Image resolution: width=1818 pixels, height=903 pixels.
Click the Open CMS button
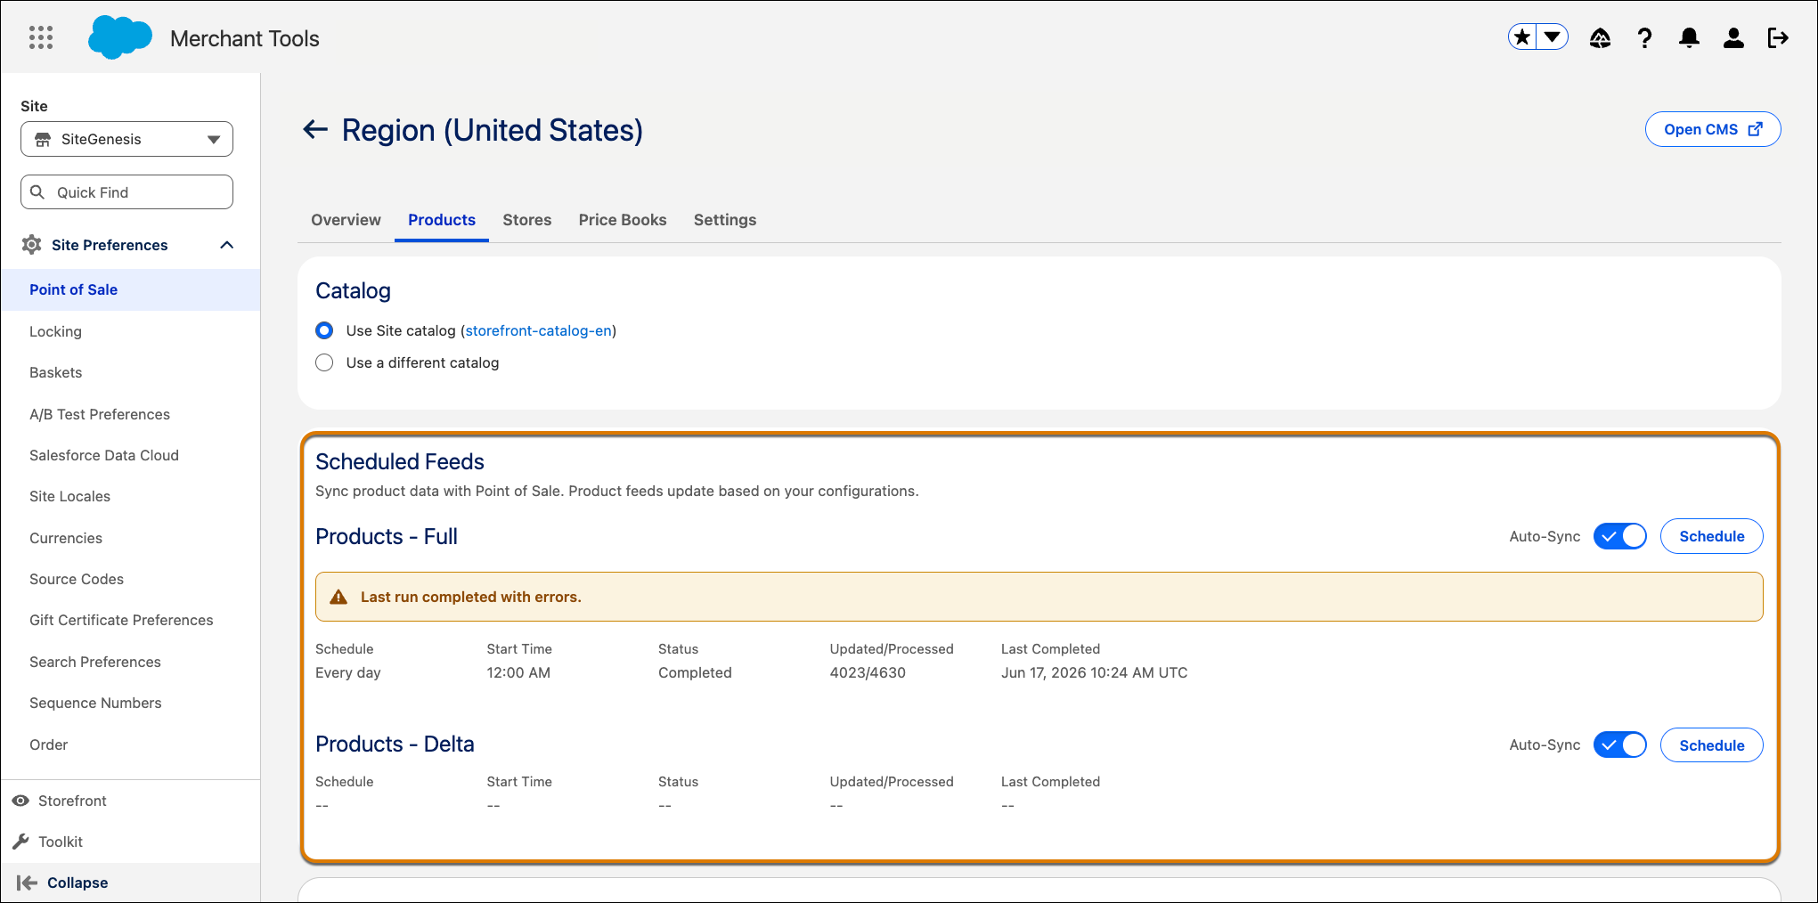click(x=1712, y=129)
